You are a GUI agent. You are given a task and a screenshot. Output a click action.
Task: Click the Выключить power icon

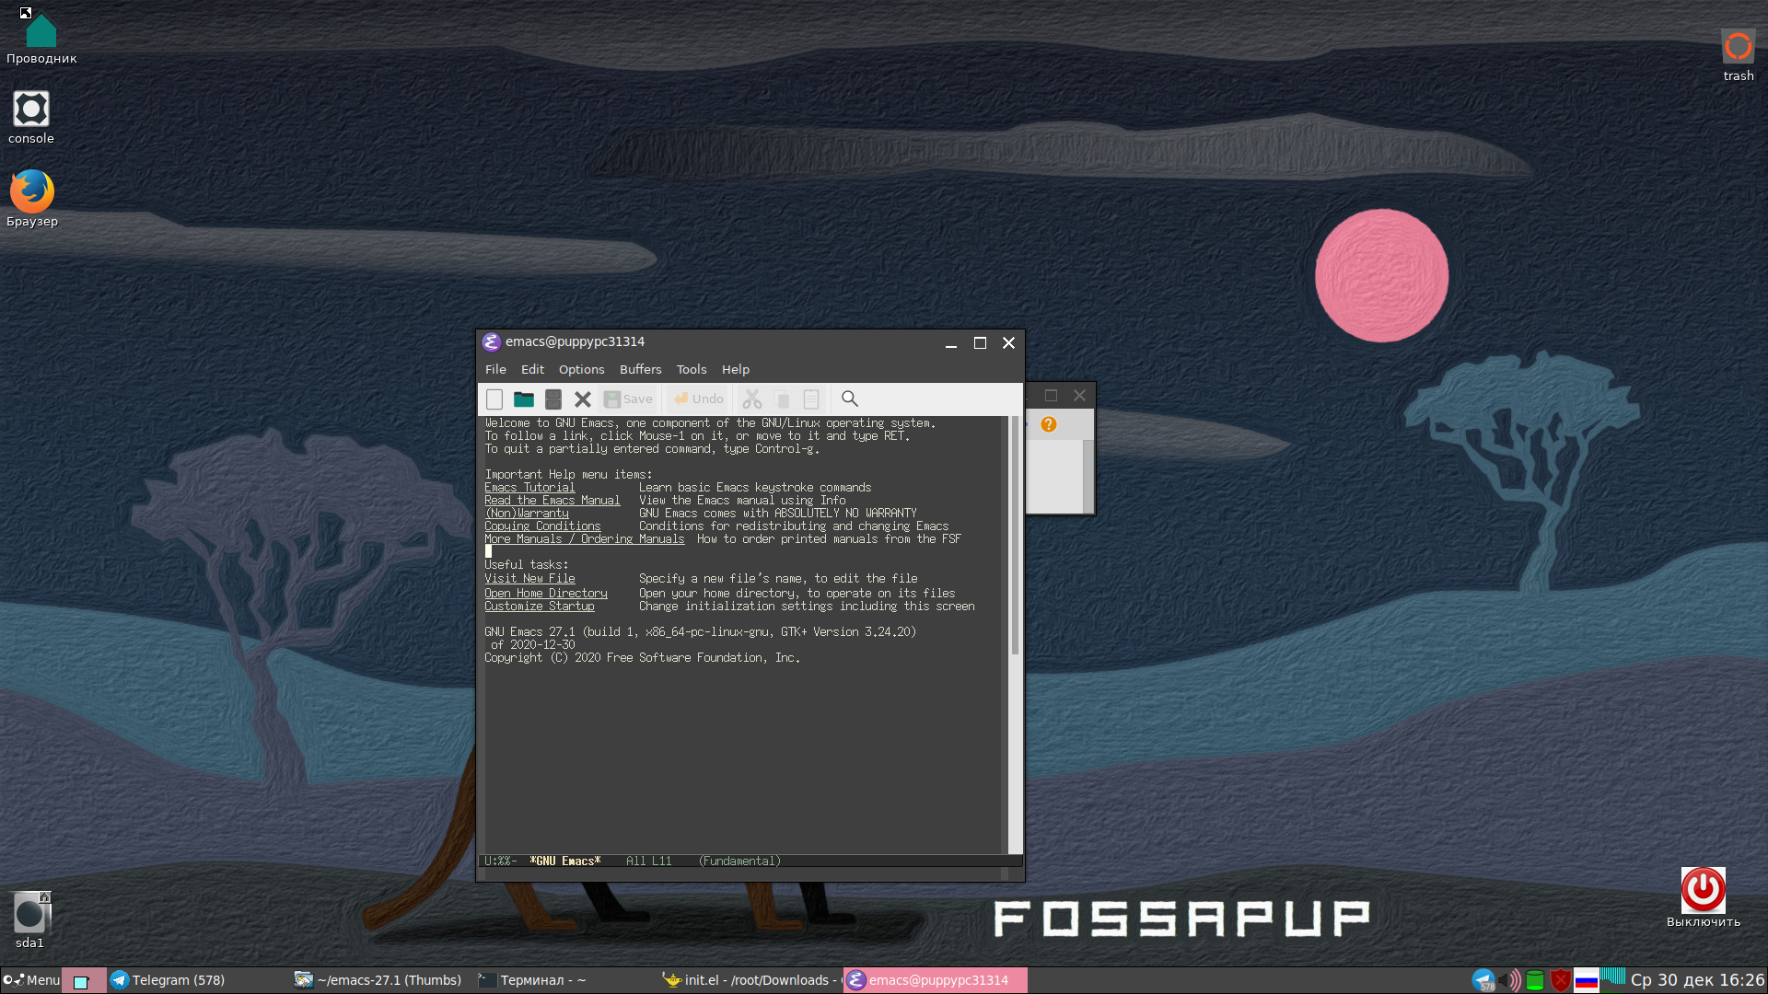click(1704, 896)
